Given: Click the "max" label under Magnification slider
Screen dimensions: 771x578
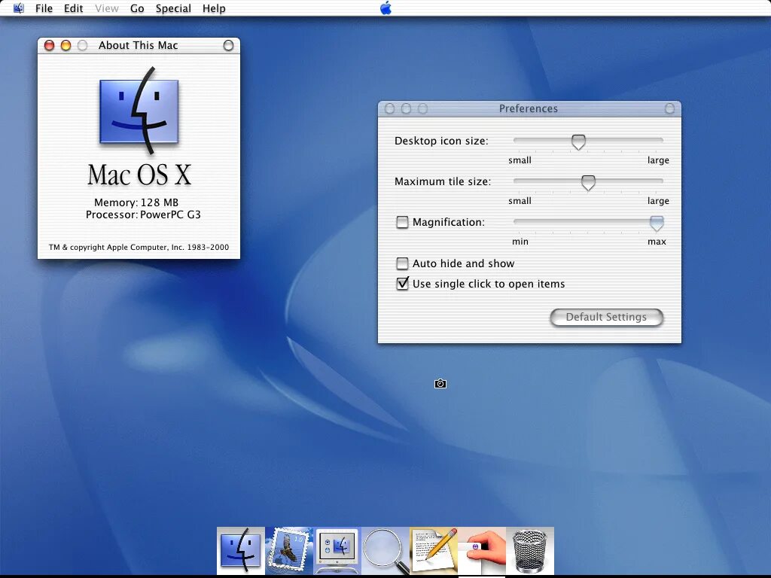Looking at the screenshot, I should 657,242.
